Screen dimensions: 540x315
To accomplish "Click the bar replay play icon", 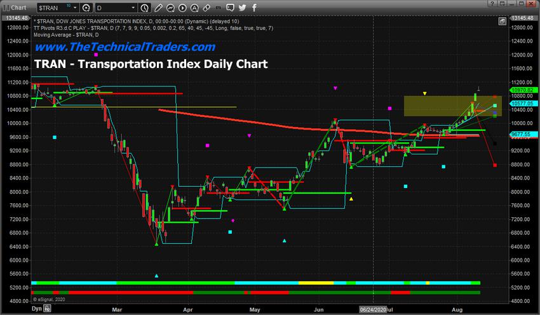I will (182, 8).
